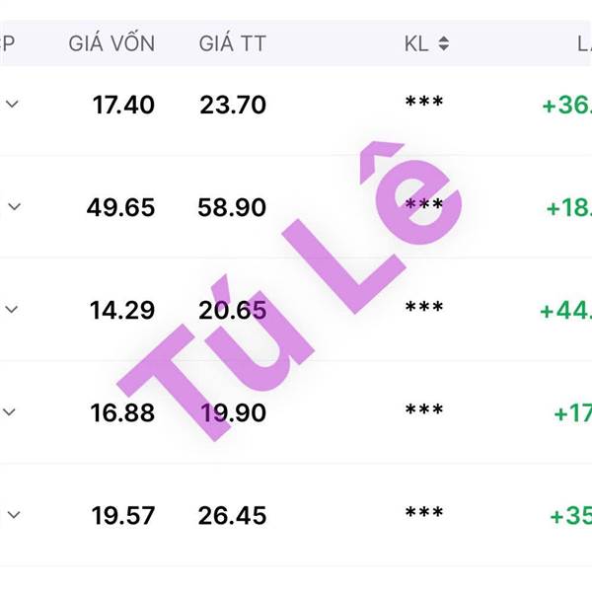Select market price 26.45
592x592 pixels.
pyautogui.click(x=232, y=516)
